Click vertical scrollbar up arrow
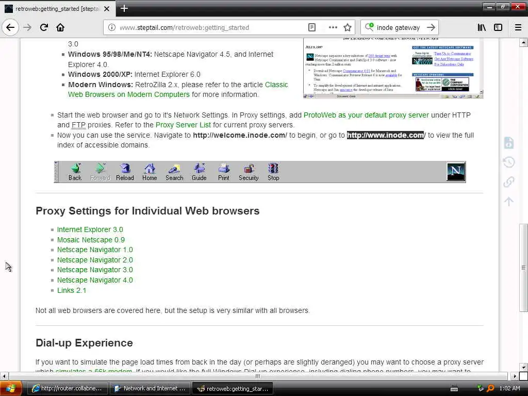Screen dimensions: 528x396 (523, 43)
